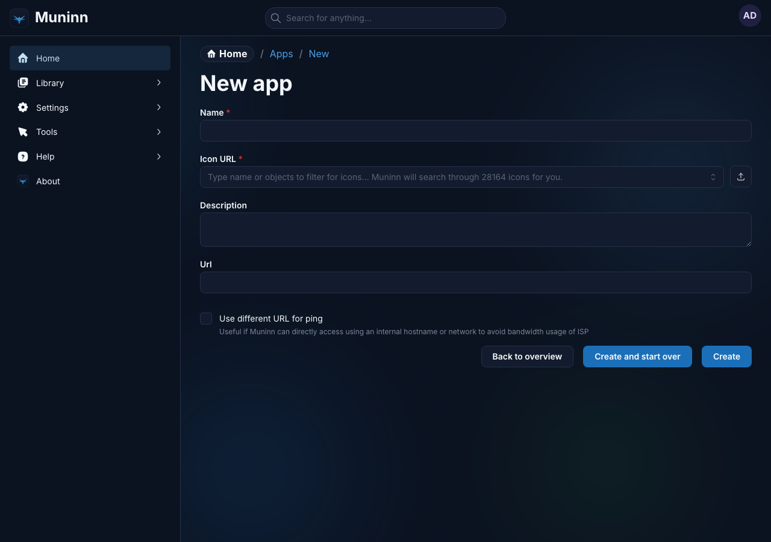This screenshot has width=771, height=542.
Task: Open the Library menu item
Action: pyautogui.click(x=90, y=83)
